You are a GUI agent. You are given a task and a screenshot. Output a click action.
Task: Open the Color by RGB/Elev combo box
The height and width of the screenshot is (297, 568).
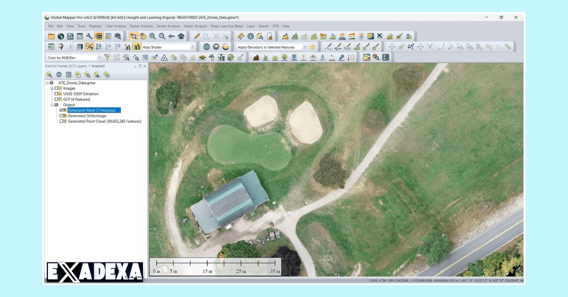pyautogui.click(x=100, y=56)
